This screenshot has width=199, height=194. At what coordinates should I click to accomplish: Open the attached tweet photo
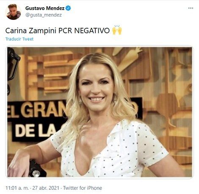[x=99, y=112]
